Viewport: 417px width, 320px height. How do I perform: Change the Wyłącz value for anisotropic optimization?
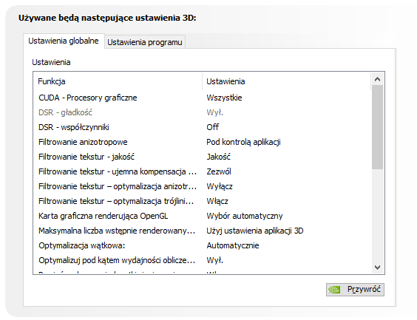tap(220, 186)
